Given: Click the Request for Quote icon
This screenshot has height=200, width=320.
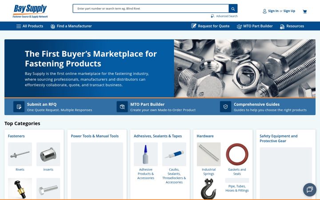Looking at the screenshot, I should 194,26.
